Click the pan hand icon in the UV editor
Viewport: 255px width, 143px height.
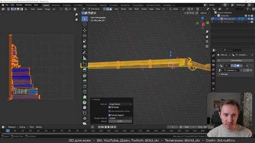pyautogui.click(x=76, y=19)
